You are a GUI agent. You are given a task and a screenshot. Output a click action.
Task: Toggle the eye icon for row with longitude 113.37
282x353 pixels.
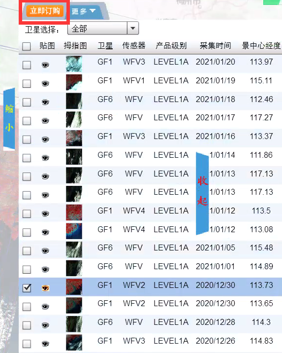coord(45,140)
